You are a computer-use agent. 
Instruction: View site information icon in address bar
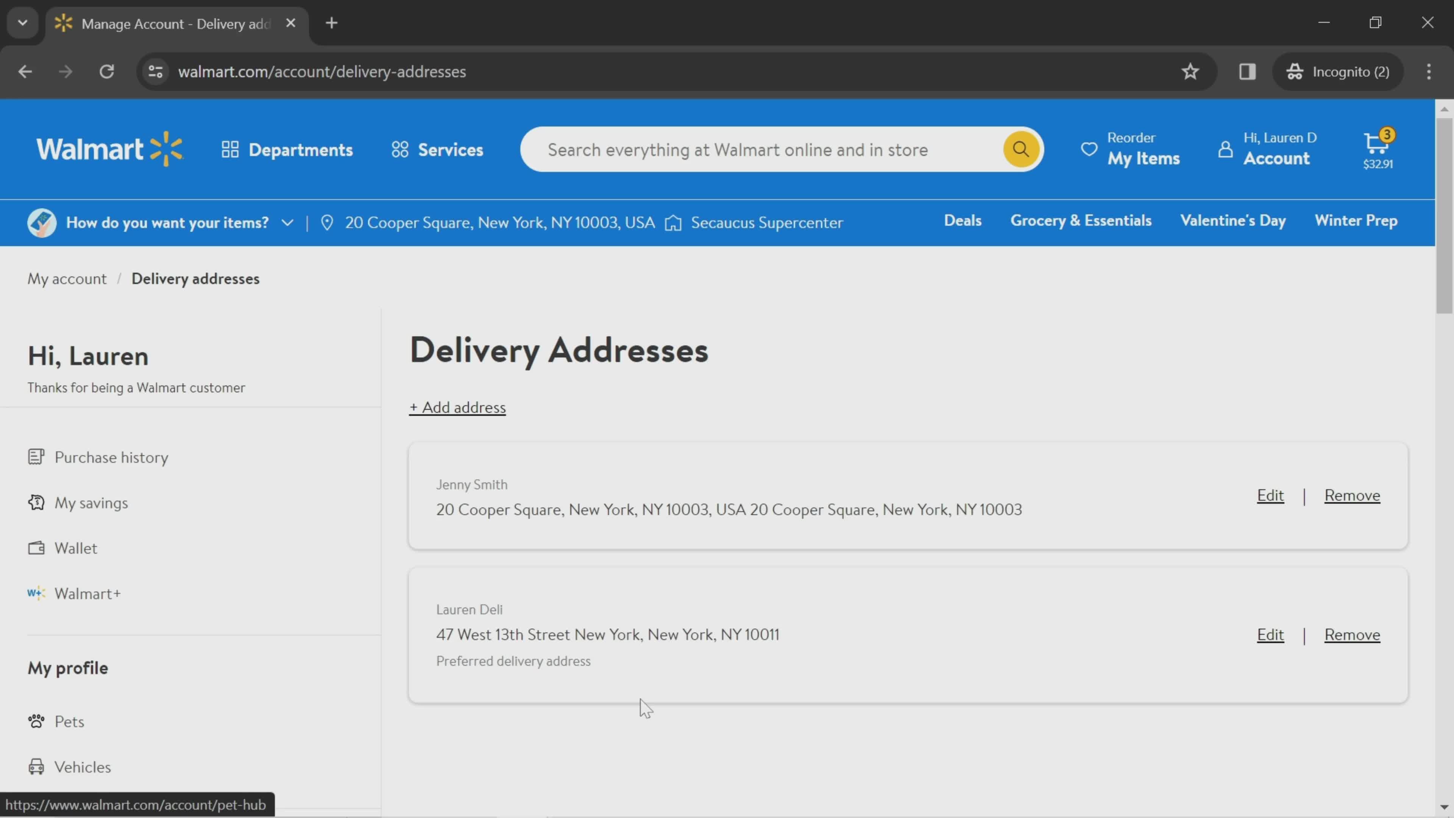pyautogui.click(x=155, y=72)
